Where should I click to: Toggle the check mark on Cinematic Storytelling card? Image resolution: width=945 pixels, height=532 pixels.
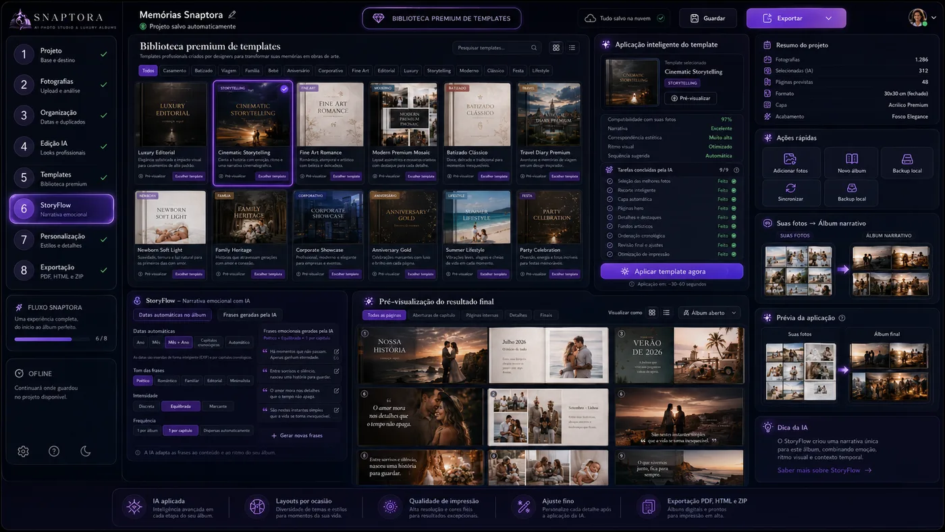(284, 88)
